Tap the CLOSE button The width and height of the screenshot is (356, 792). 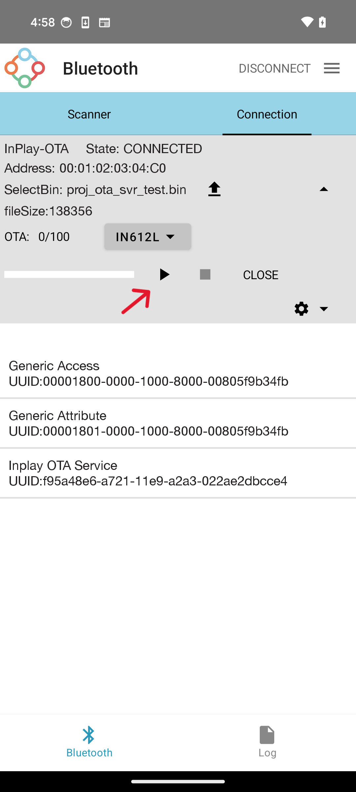coord(261,275)
